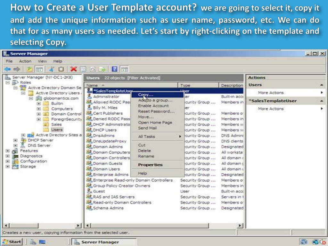Click the Billy M. Miles user icon
This screenshot has width=328, height=246.
(x=90, y=108)
